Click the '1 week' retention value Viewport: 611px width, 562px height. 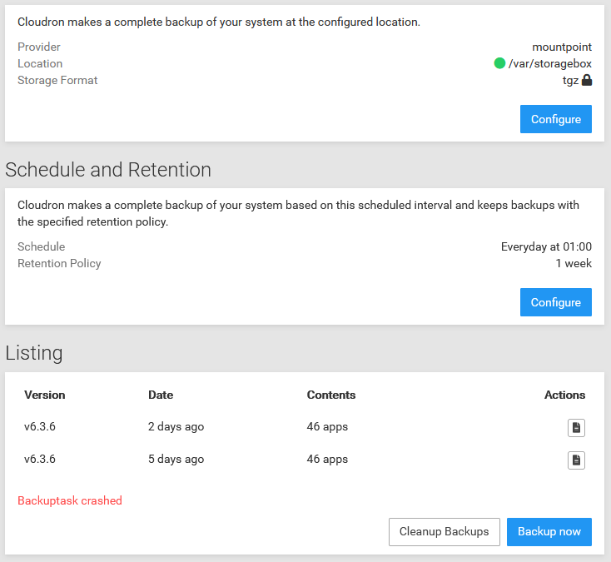coord(574,263)
